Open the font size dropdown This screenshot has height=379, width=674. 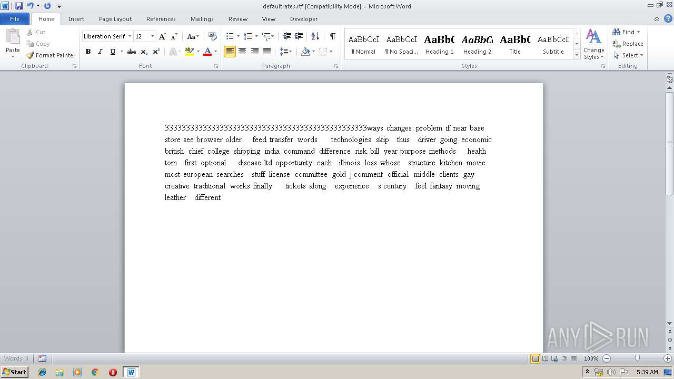tap(153, 36)
